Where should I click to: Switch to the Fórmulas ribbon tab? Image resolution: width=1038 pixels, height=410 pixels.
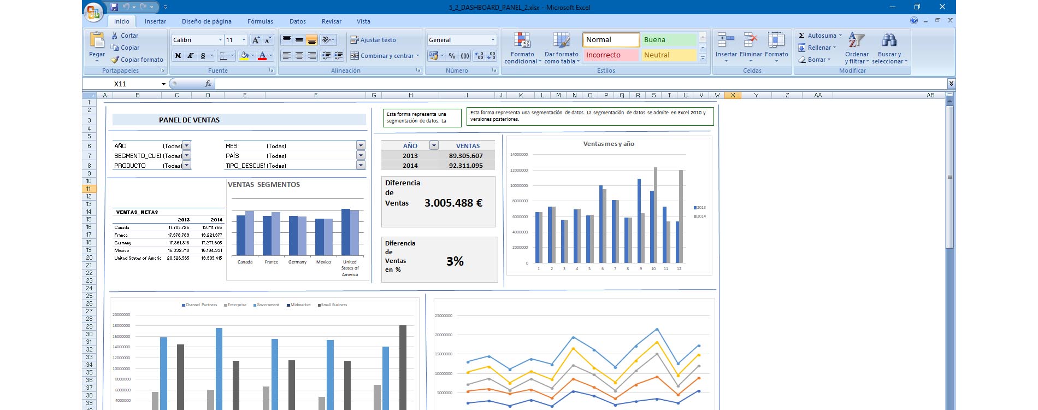(260, 21)
